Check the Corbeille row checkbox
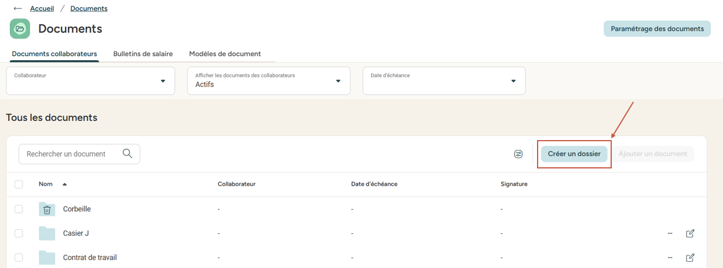The width and height of the screenshot is (723, 268). [19, 209]
